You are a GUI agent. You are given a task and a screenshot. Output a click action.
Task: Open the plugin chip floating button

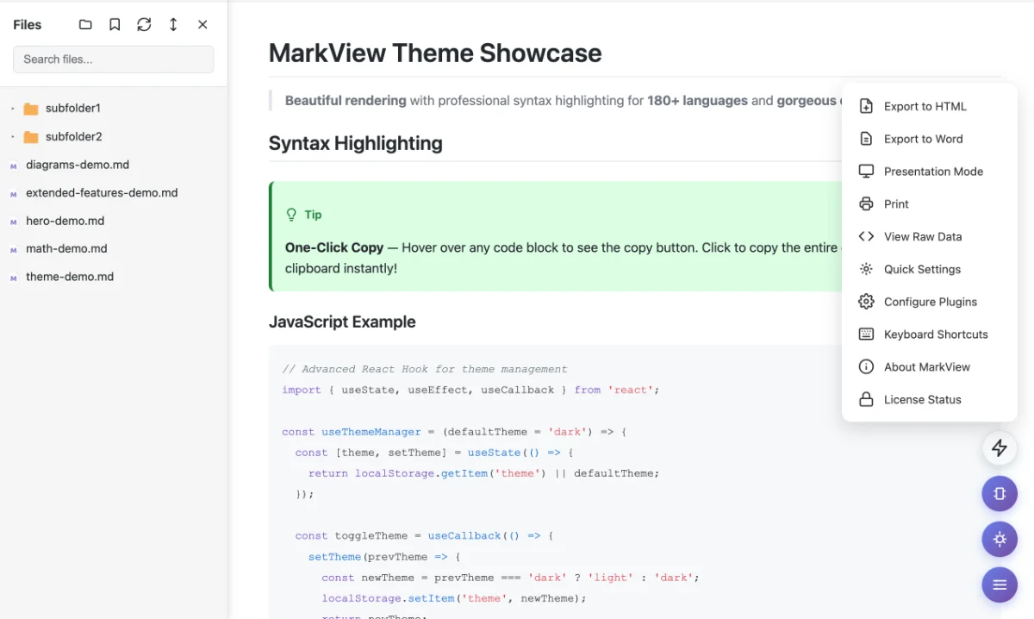pyautogui.click(x=999, y=493)
